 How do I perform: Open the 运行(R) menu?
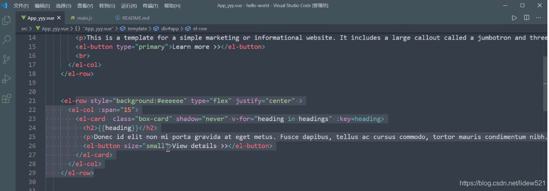point(129,6)
